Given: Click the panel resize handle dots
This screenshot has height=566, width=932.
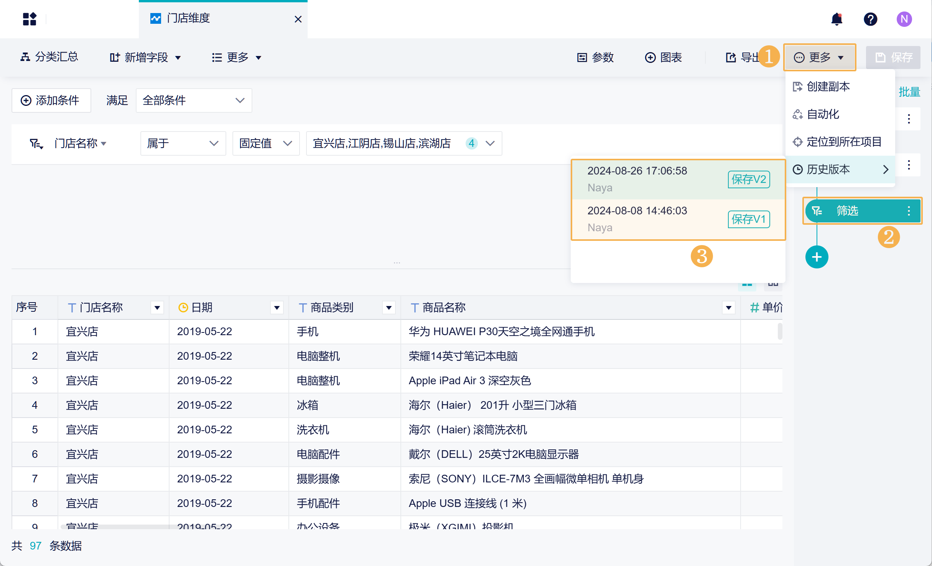Looking at the screenshot, I should point(397,263).
